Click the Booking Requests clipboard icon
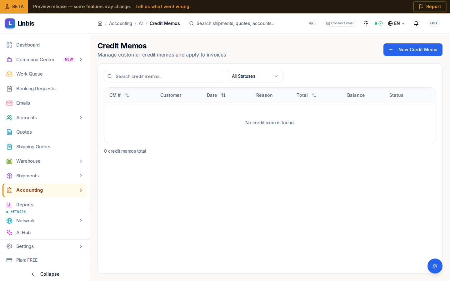Screen dimensions: 450x281 (x=9, y=89)
